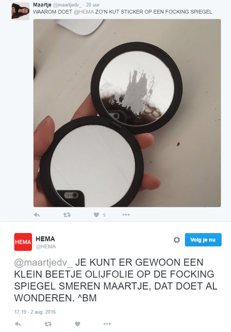Click the Volg je nu follow button
Viewport: 231px width, 332px height.
click(x=203, y=240)
